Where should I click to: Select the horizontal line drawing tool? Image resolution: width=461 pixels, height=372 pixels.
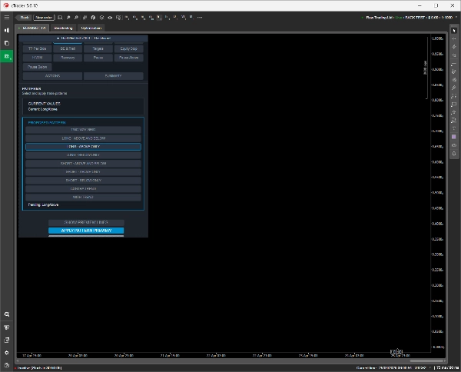click(x=454, y=63)
